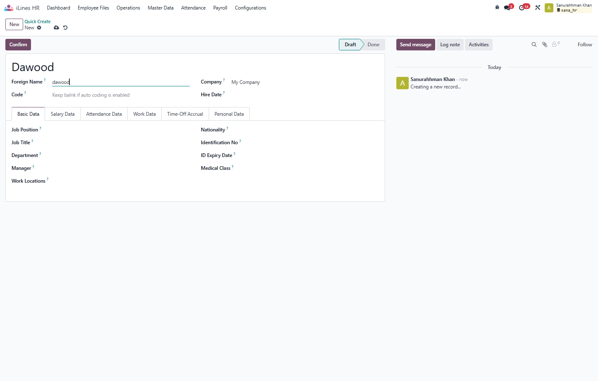Switch to the Salary Data tab

[63, 114]
